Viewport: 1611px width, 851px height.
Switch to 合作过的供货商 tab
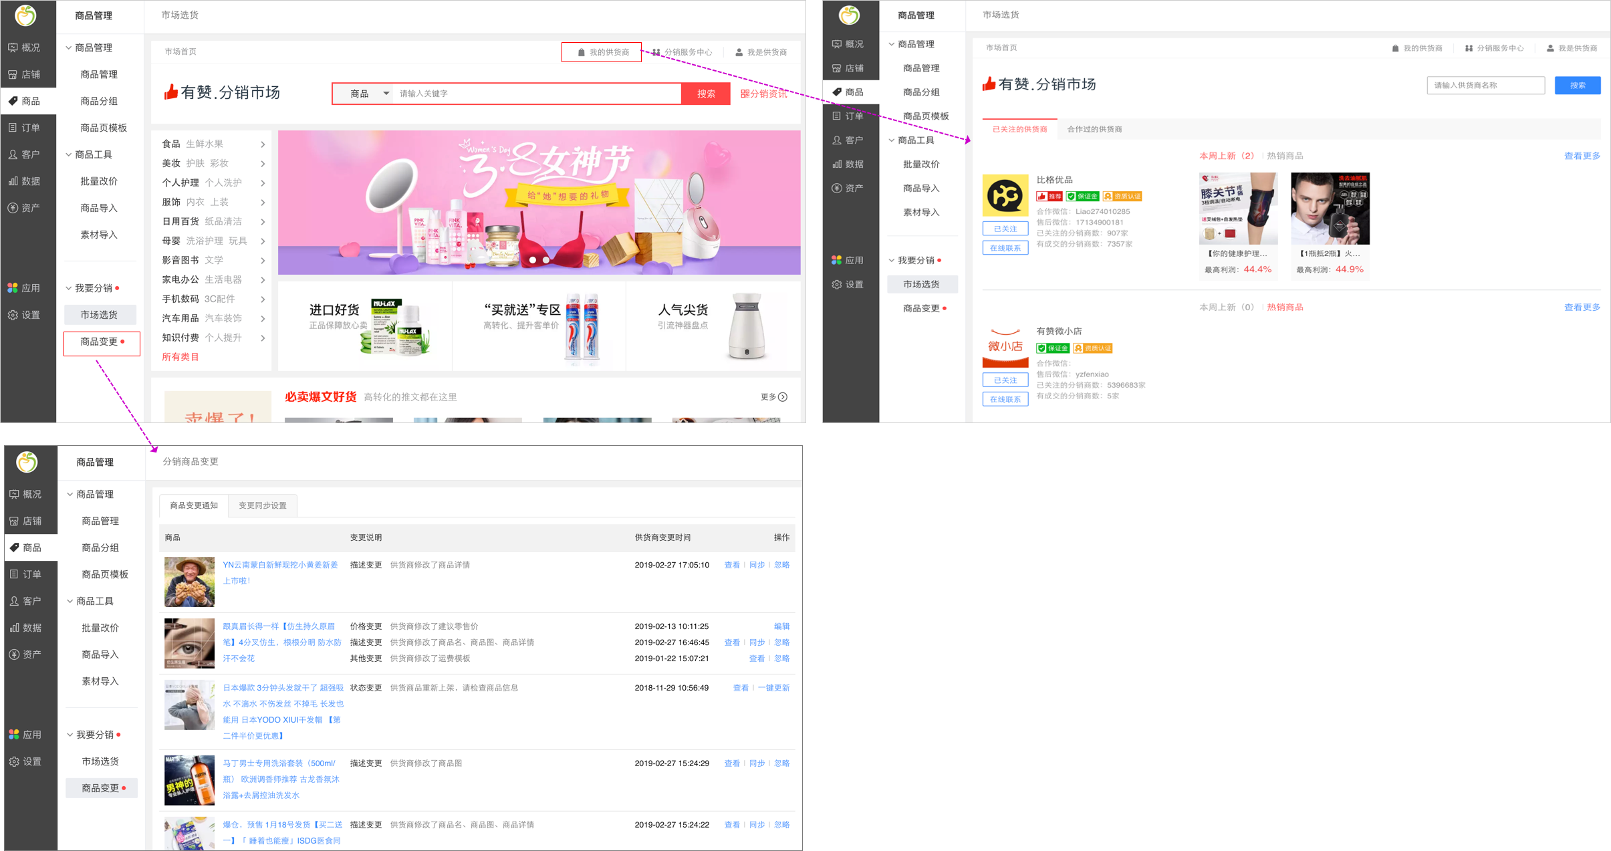click(1094, 129)
